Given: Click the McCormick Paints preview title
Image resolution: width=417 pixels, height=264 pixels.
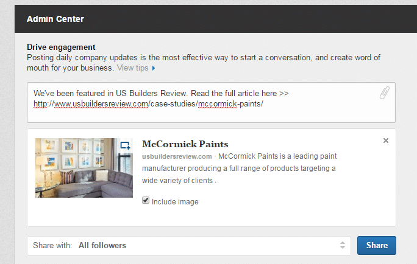Looking at the screenshot, I should click(x=185, y=144).
